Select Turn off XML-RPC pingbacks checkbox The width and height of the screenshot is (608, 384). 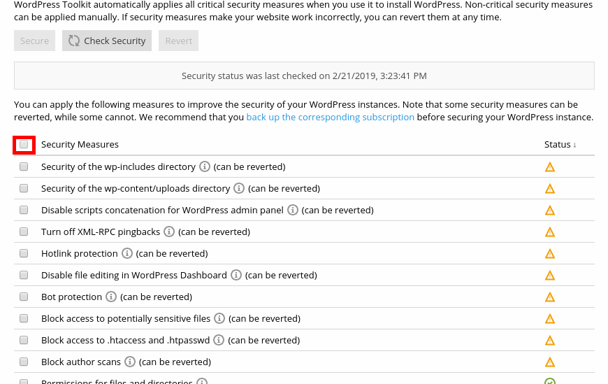pos(24,232)
